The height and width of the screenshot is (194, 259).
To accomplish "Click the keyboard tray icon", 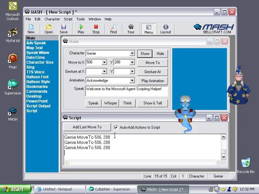I will tap(211, 189).
